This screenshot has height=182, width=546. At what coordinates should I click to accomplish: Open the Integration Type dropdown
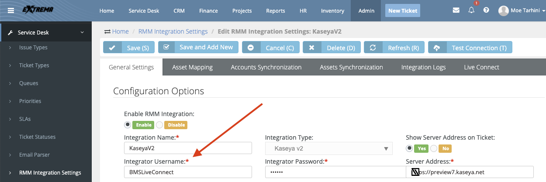[328, 148]
